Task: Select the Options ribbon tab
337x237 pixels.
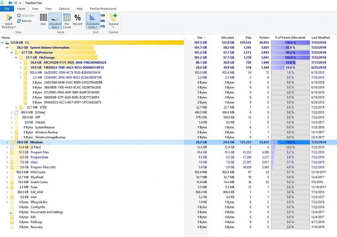Action: pos(64,9)
